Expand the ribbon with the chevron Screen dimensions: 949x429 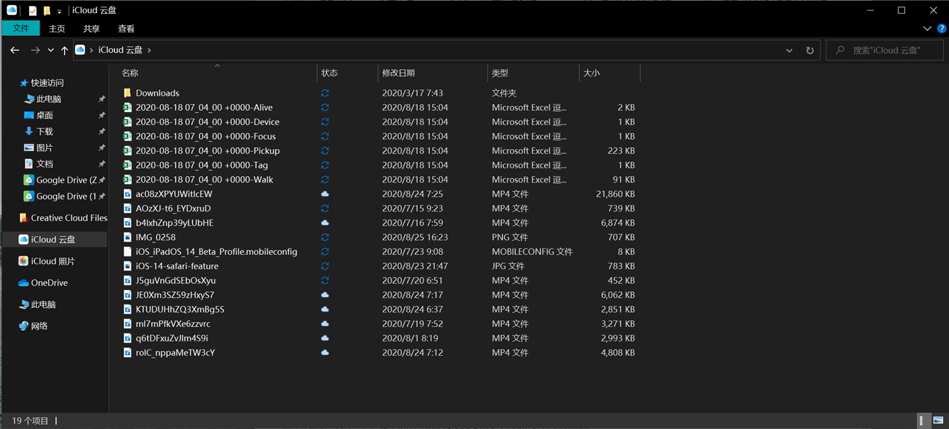click(x=927, y=28)
